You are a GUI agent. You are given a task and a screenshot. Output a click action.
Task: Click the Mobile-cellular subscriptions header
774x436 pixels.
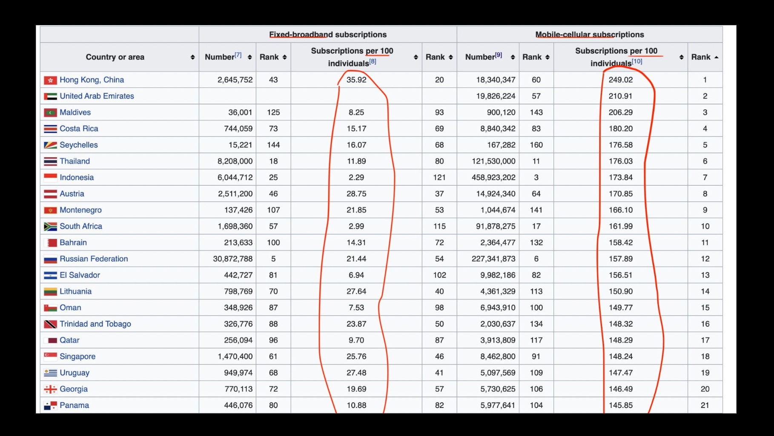pyautogui.click(x=590, y=34)
